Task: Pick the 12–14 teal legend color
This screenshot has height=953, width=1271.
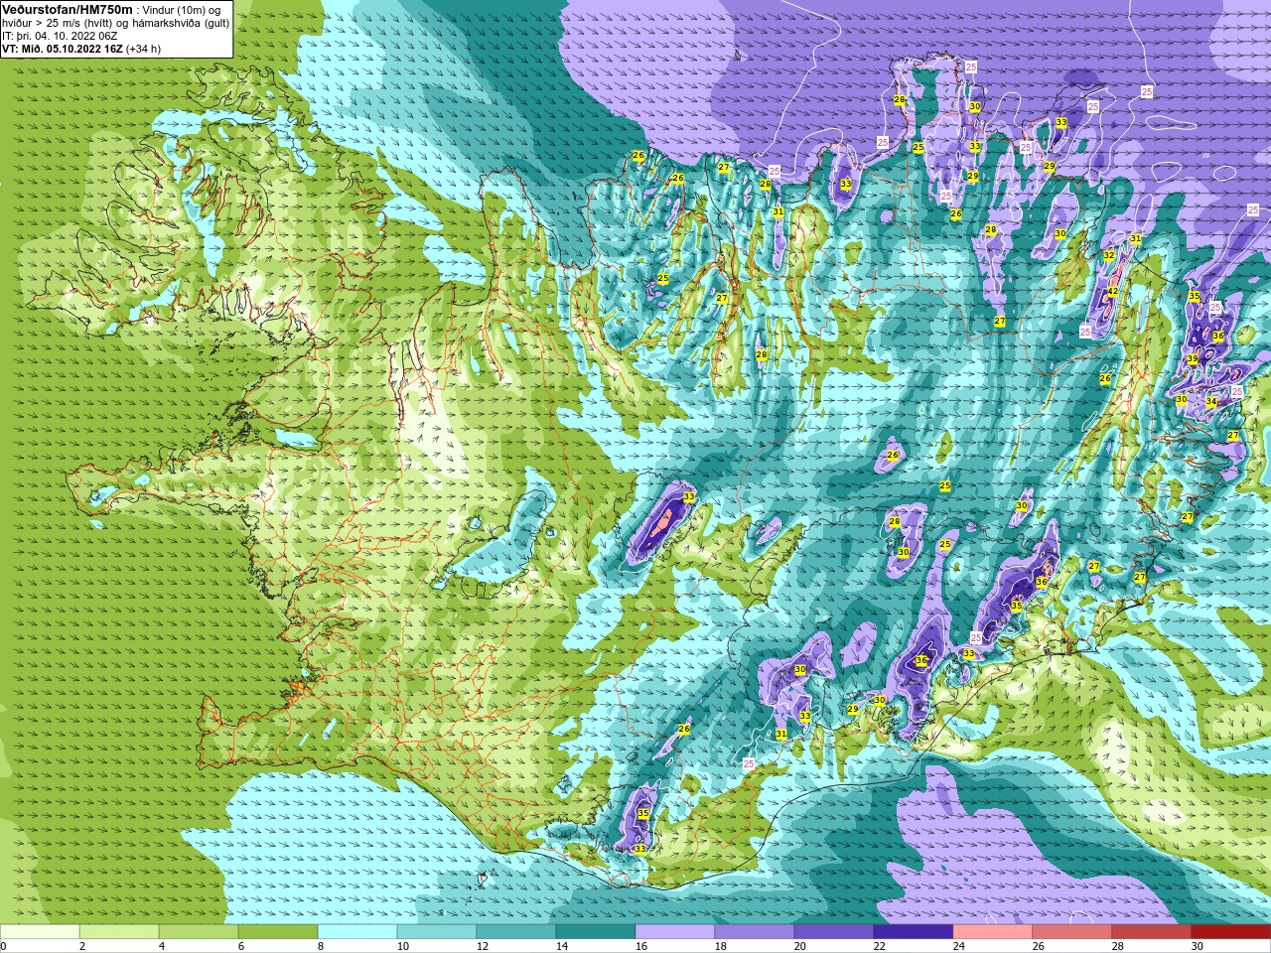Action: point(516,932)
